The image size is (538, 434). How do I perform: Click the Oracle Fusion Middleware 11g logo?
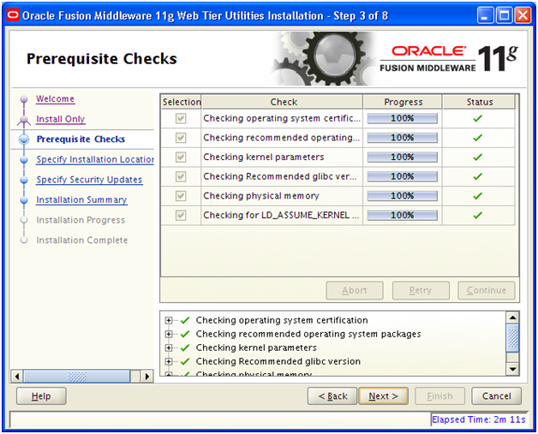(449, 58)
